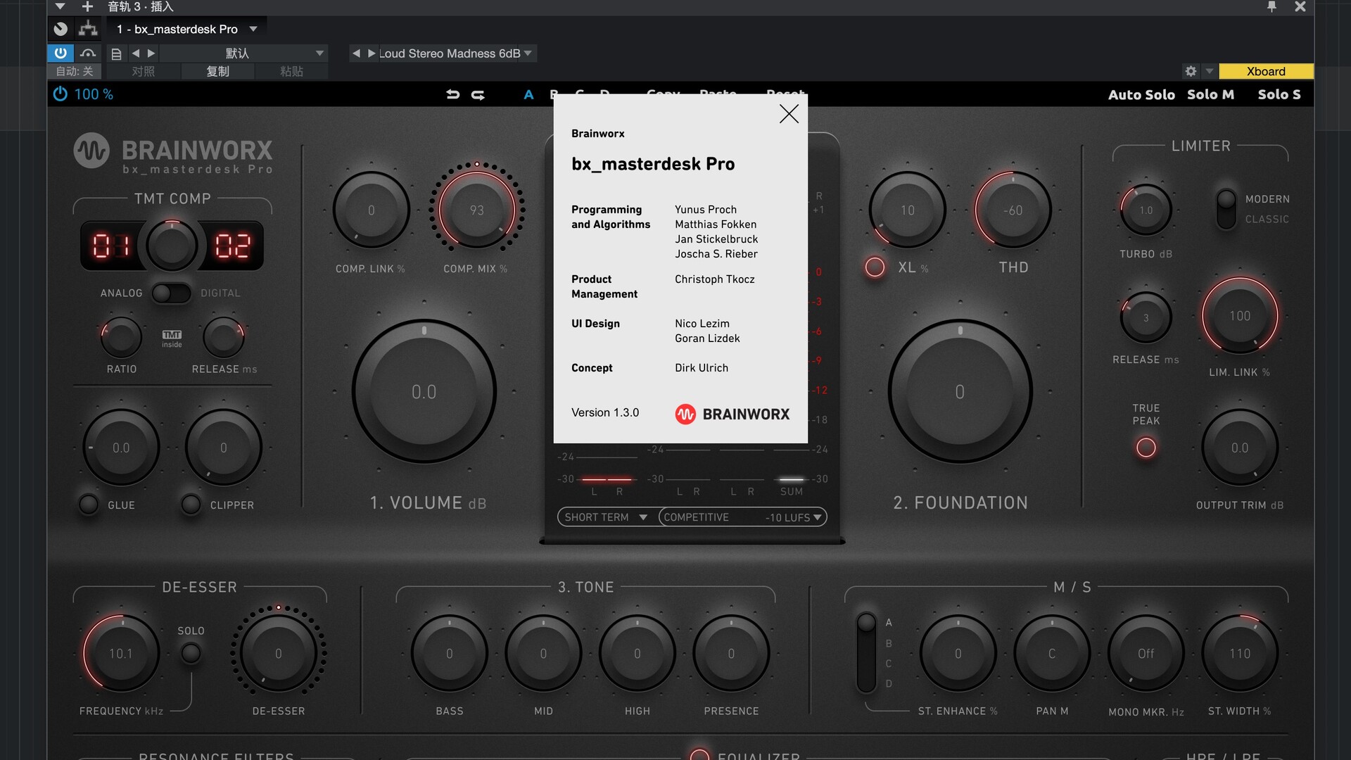Click the compressor RELEASE ms knob

click(x=224, y=338)
